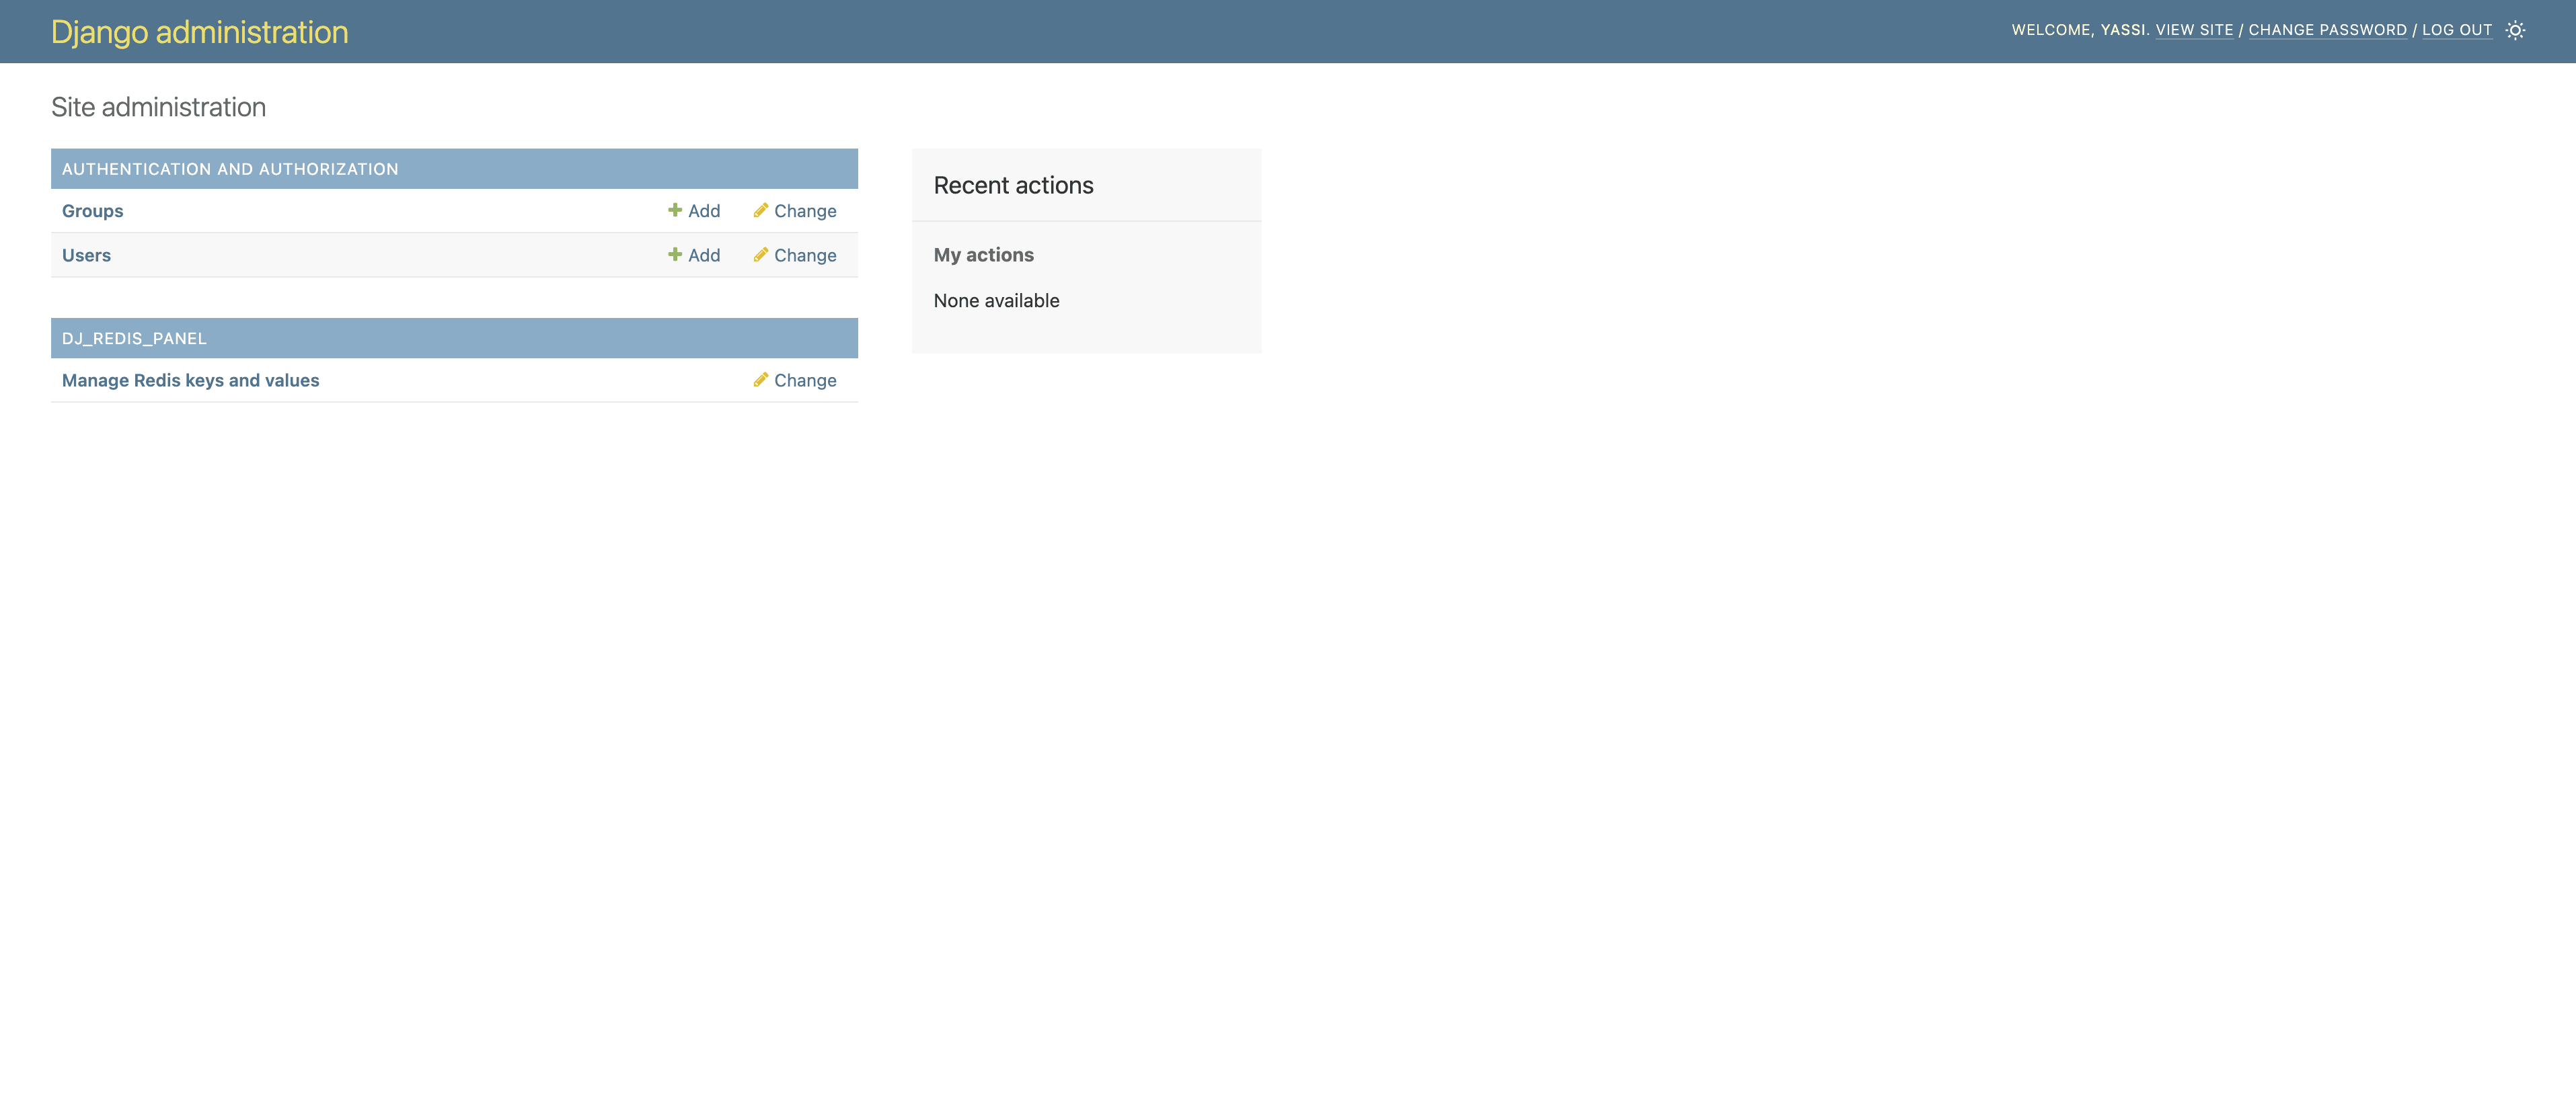Click the Change text link for Groups
The height and width of the screenshot is (1093, 2576).
click(805, 211)
